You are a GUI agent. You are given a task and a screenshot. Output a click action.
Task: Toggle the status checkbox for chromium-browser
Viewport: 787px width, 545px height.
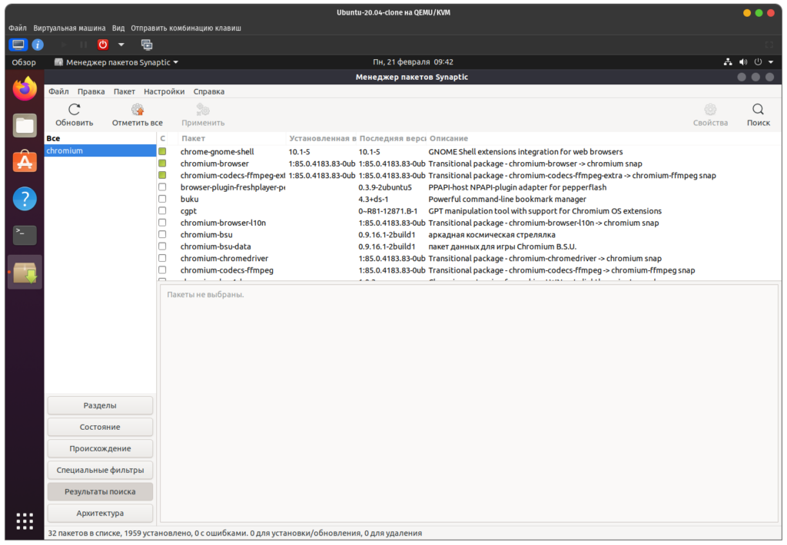pyautogui.click(x=162, y=163)
